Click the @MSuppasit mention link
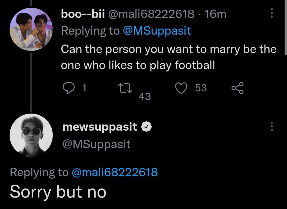The width and height of the screenshot is (287, 209). 157,31
